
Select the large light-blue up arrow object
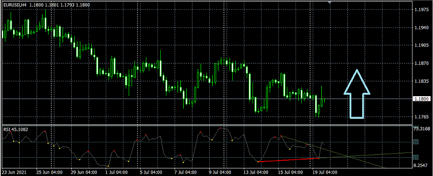coord(357,94)
